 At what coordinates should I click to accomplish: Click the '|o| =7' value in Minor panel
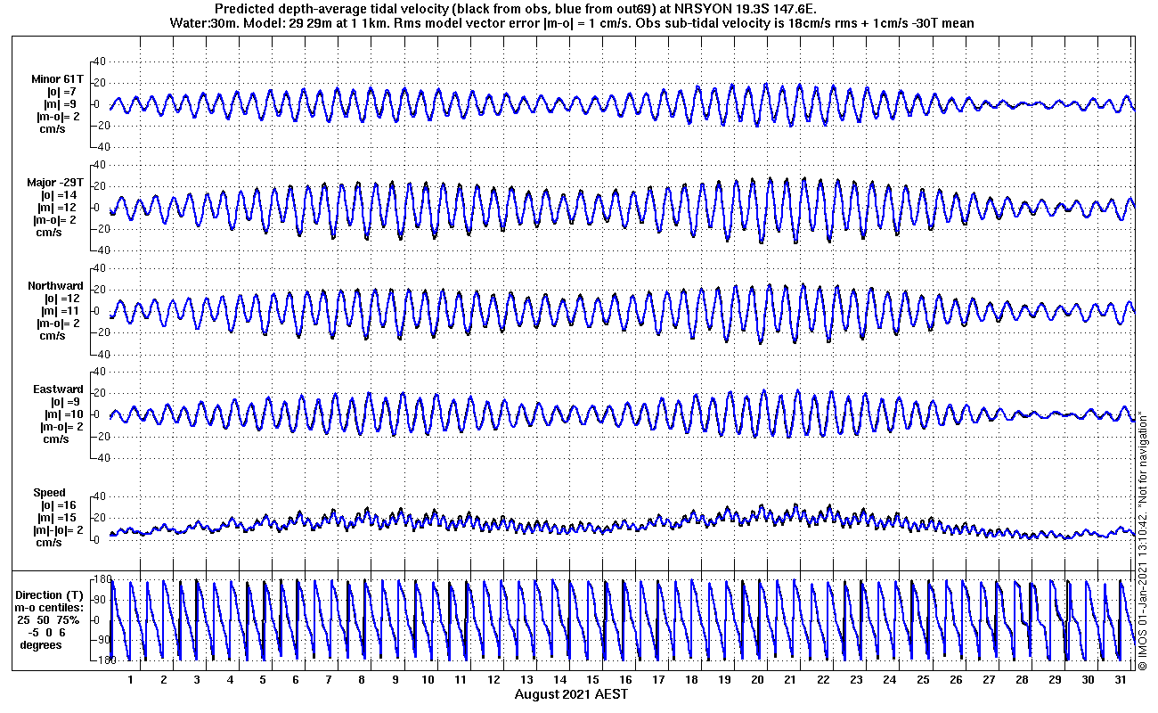tap(62, 92)
